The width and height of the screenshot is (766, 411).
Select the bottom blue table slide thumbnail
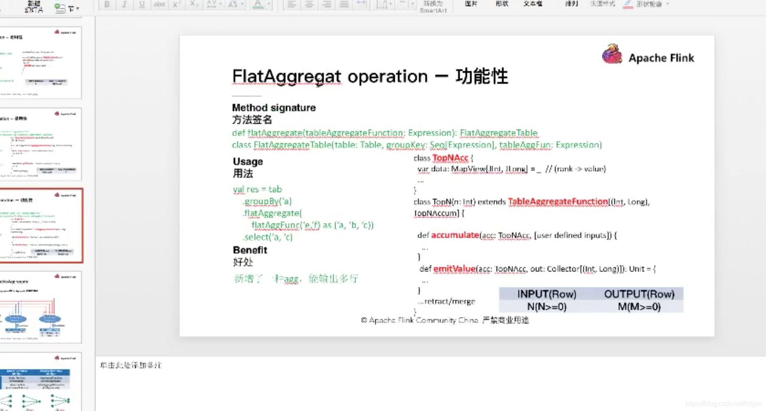click(40, 382)
